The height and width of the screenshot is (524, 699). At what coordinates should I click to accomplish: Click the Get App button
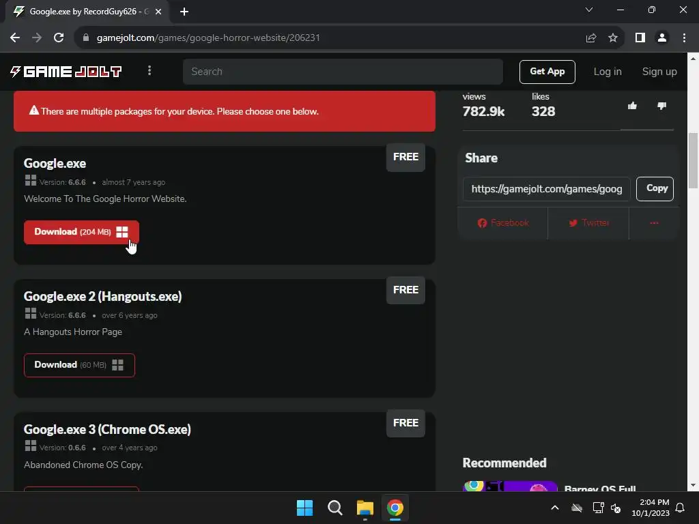pyautogui.click(x=547, y=72)
